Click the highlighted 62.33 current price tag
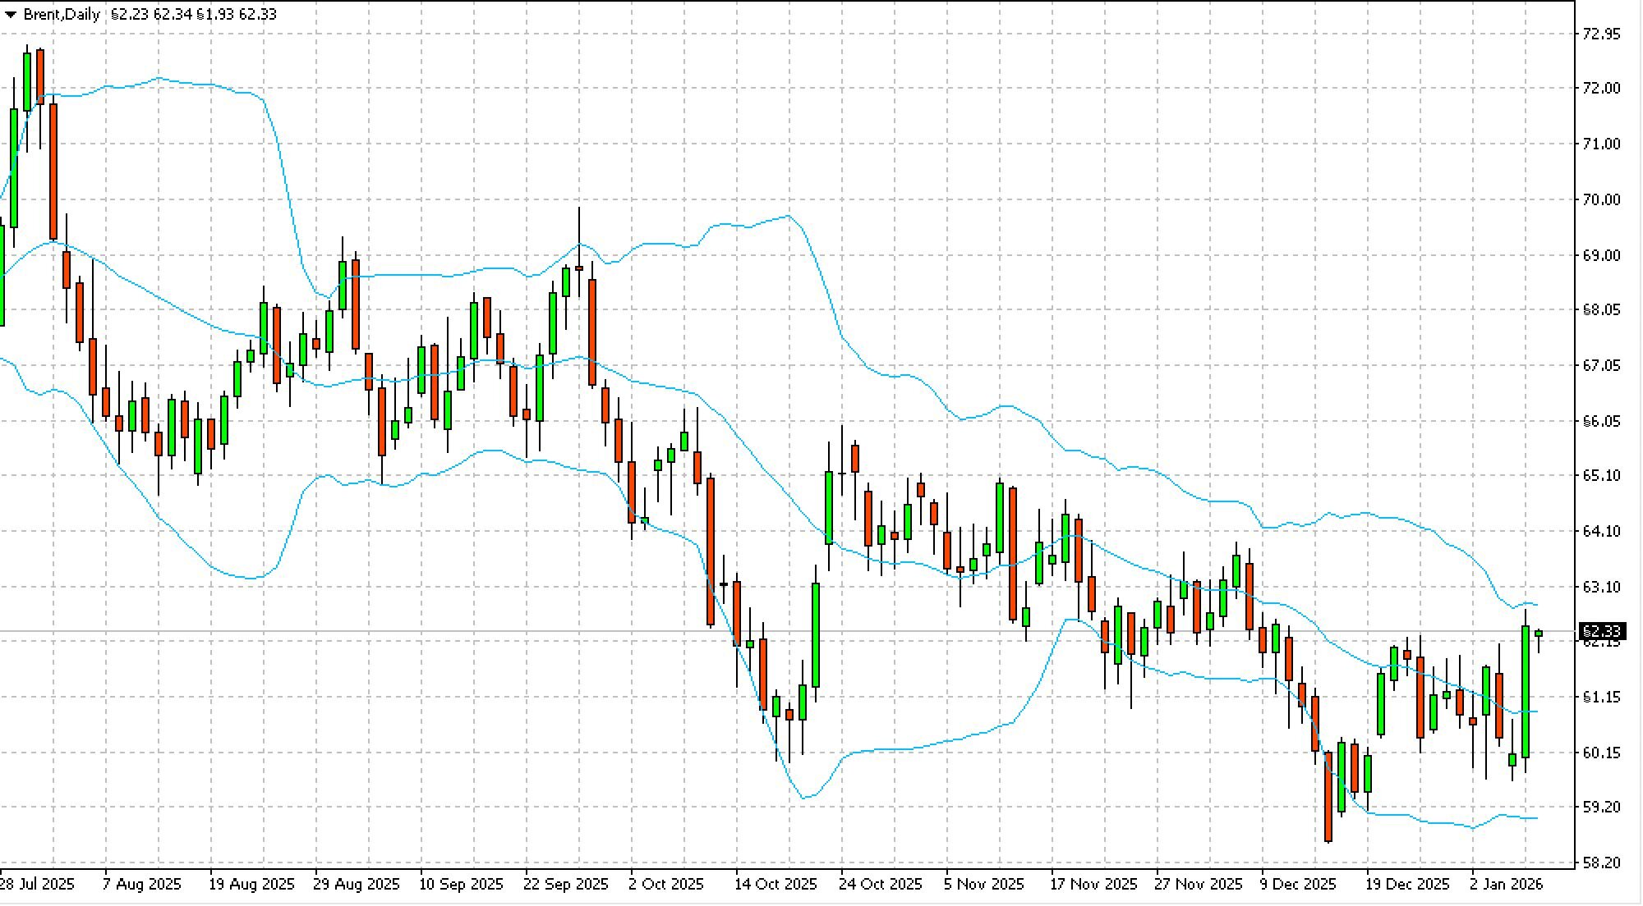The image size is (1643, 906). (x=1601, y=631)
